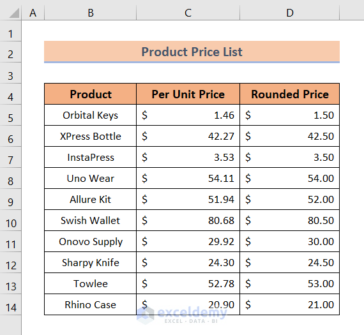Select the Rhino Case cell

click(x=90, y=304)
